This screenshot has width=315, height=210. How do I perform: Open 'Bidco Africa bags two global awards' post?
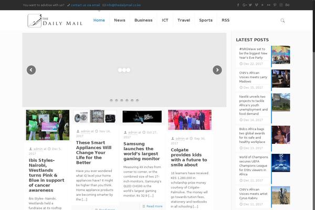pyautogui.click(x=252, y=135)
